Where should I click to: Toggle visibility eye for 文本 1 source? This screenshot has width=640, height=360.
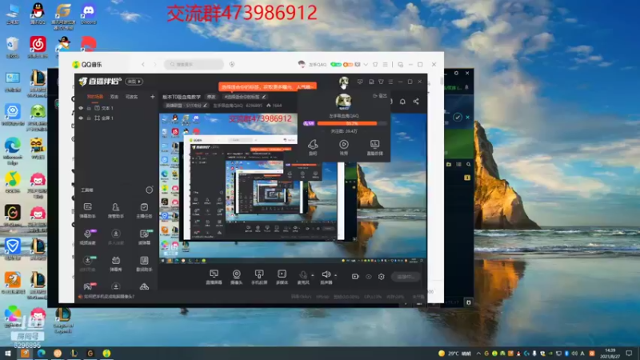81,108
